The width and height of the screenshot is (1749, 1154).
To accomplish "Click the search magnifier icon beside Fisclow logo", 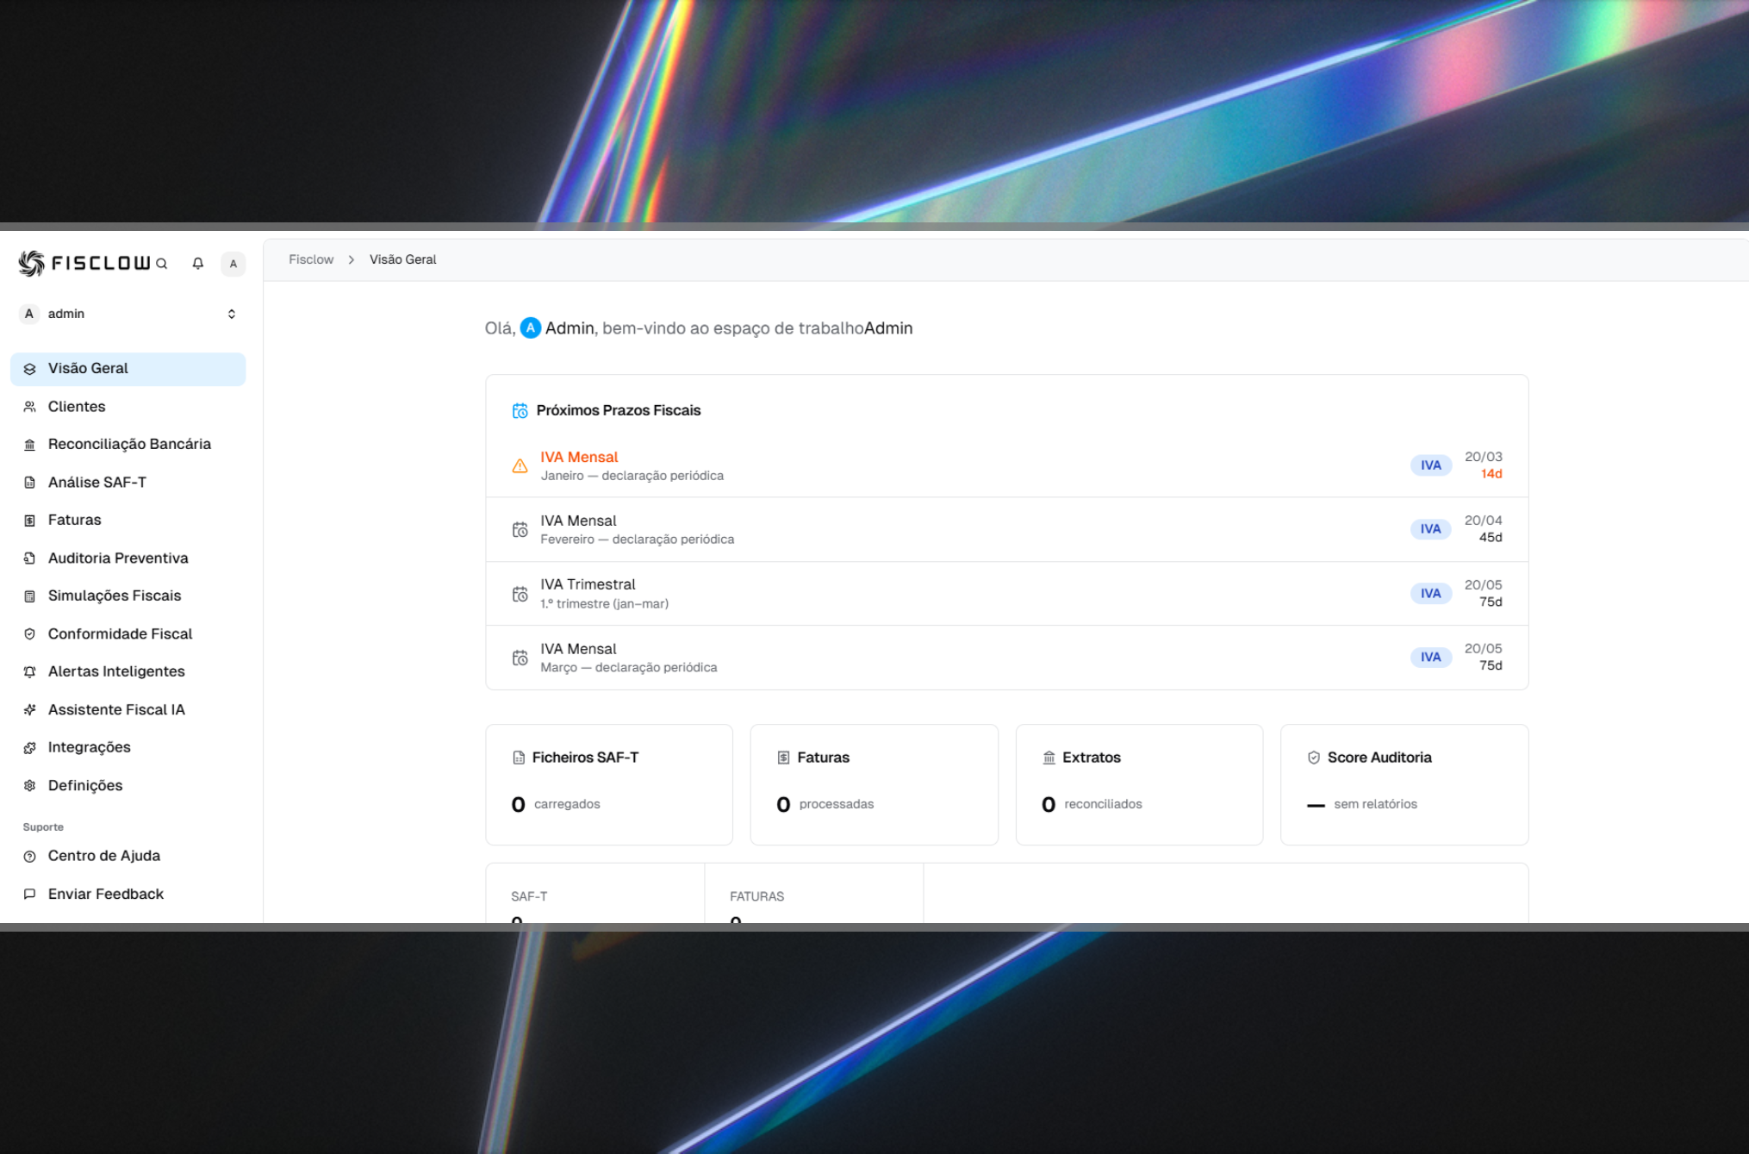I will tap(161, 264).
